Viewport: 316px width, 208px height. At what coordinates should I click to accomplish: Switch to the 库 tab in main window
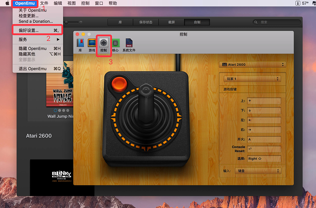[x=120, y=22]
